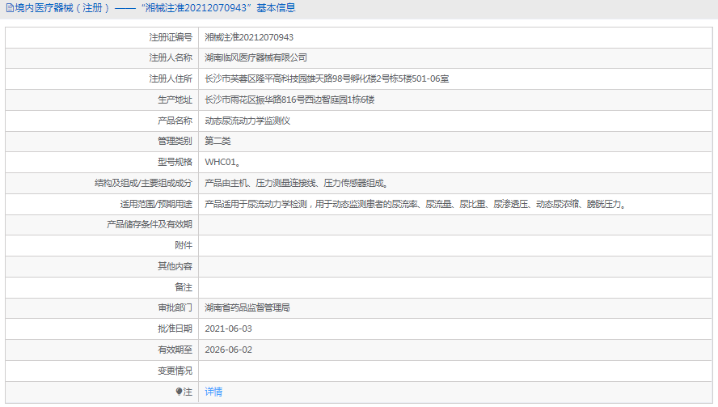Click the document icon beside 境内医疗器械 title

tap(10, 8)
